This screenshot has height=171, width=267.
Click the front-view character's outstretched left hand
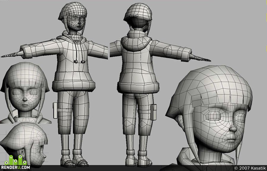click(12, 55)
